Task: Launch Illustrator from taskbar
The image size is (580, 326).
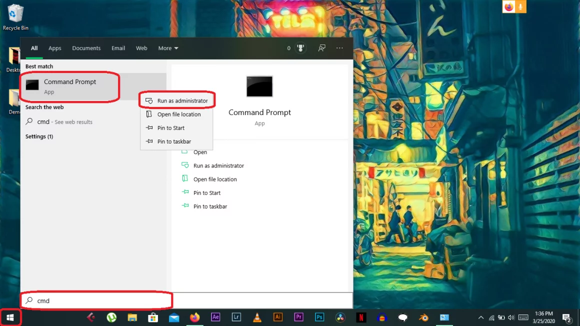Action: (x=278, y=317)
